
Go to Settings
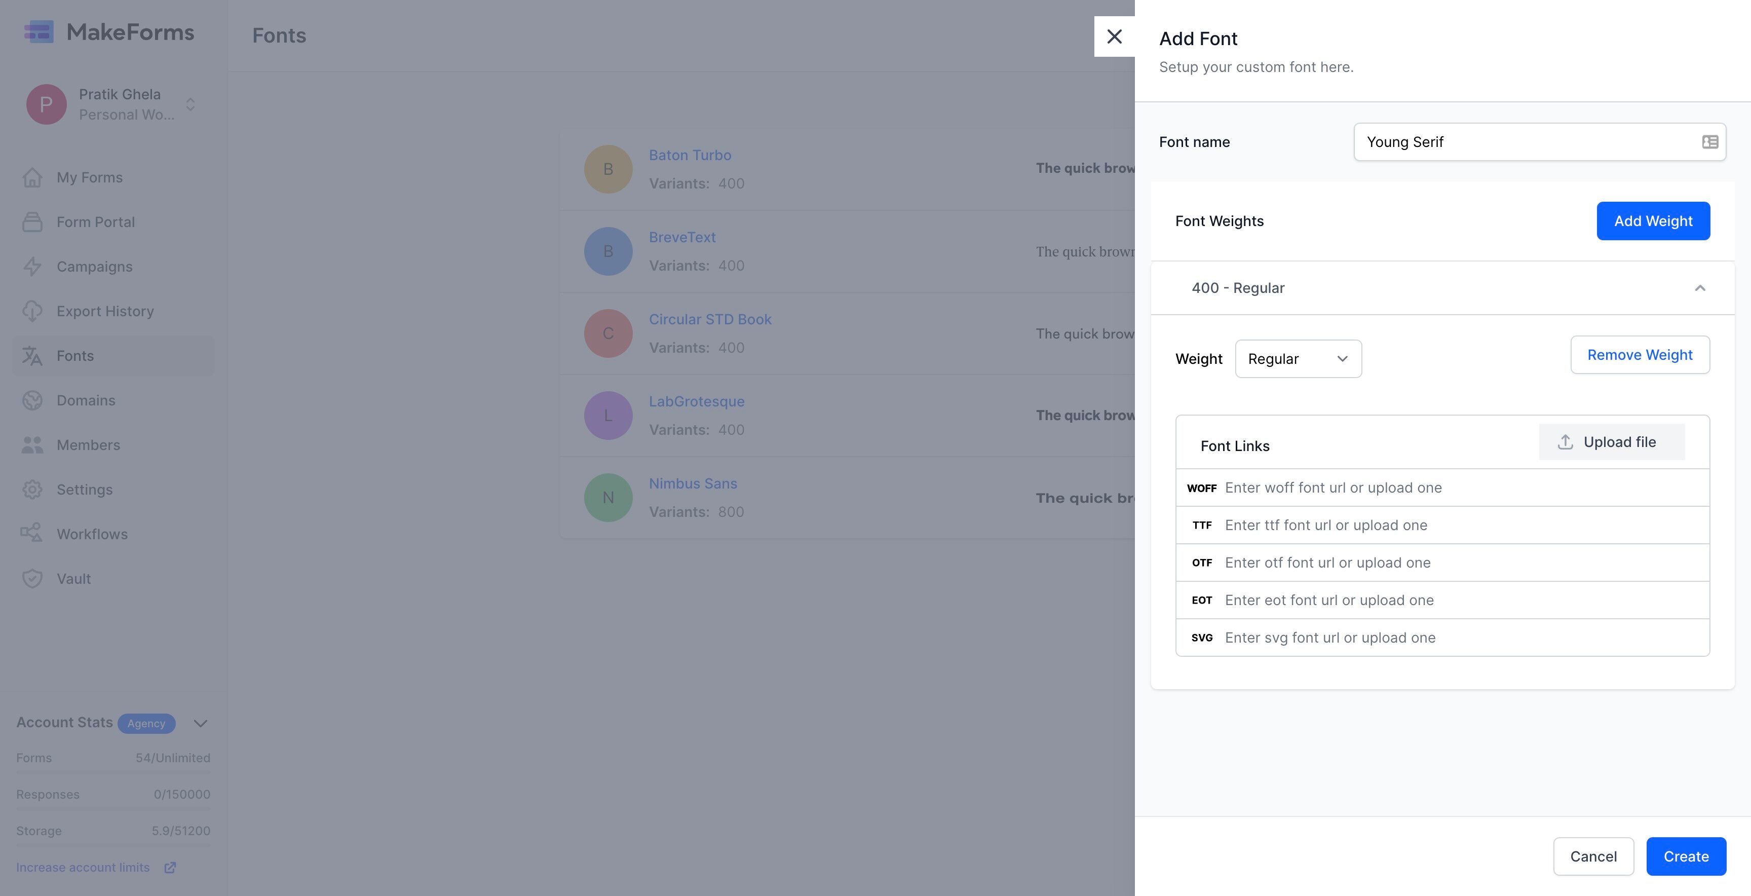click(113, 490)
